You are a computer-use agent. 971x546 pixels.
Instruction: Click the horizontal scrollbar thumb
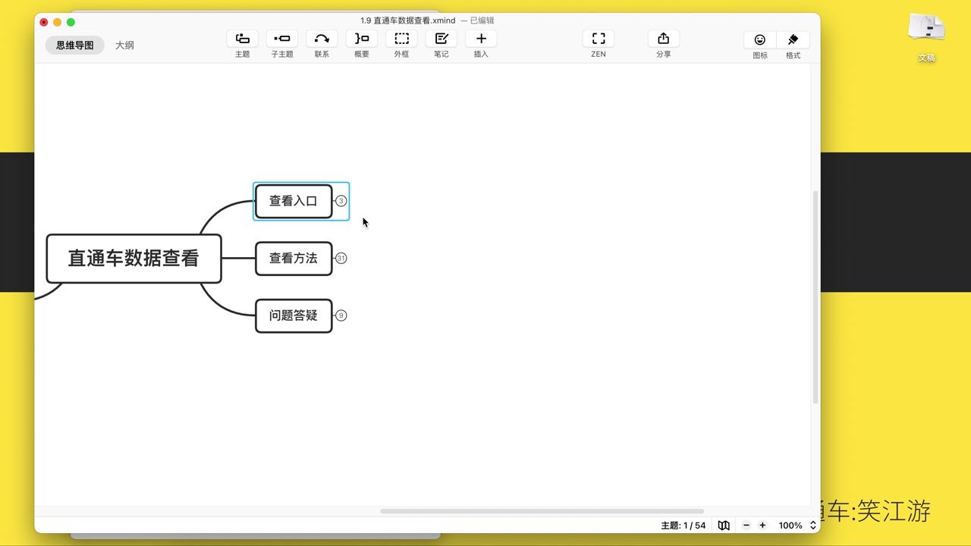coord(542,511)
